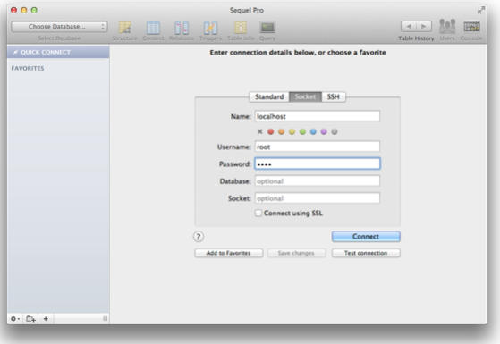Open the Choose Database dropdown
The height and width of the screenshot is (344, 500).
(x=59, y=27)
